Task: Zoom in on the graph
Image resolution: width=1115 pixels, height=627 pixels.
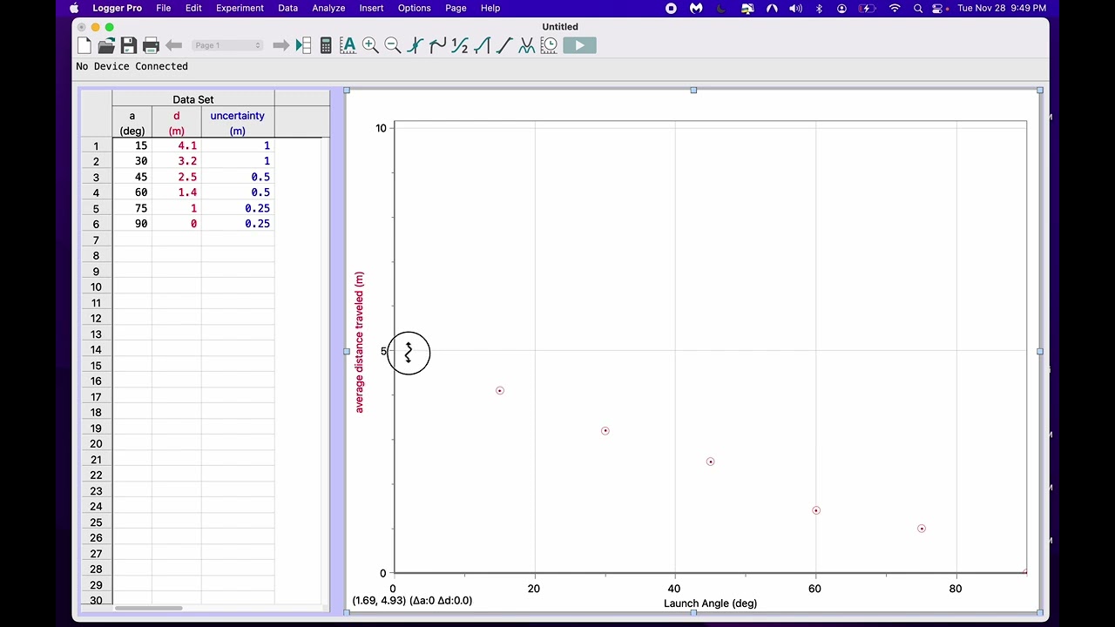Action: (370, 45)
